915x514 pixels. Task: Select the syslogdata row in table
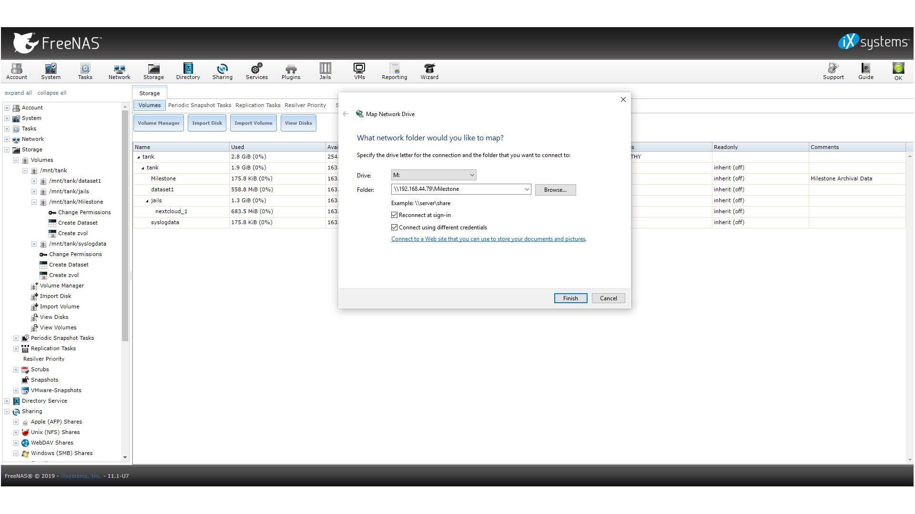tap(519, 222)
